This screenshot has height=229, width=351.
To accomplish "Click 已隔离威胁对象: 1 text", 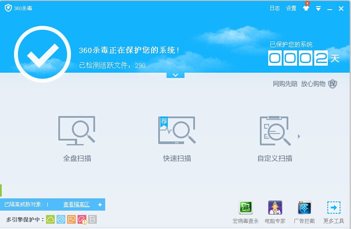I will [26, 204].
